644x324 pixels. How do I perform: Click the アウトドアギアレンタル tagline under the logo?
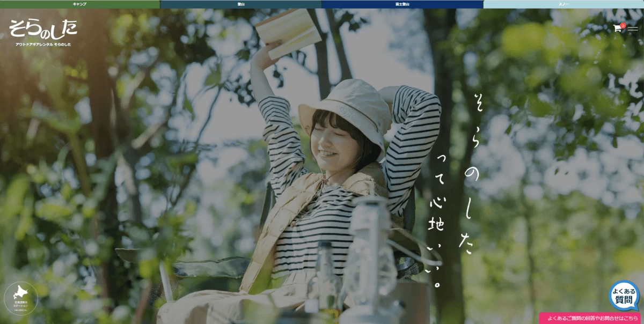(x=43, y=44)
